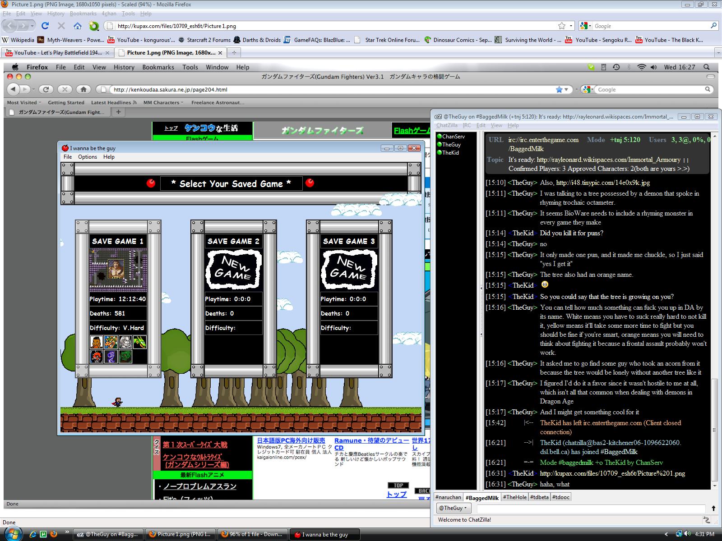Viewport: 722px width, 541px height.
Task: Click the ChatZilla message input box
Action: click(x=591, y=508)
